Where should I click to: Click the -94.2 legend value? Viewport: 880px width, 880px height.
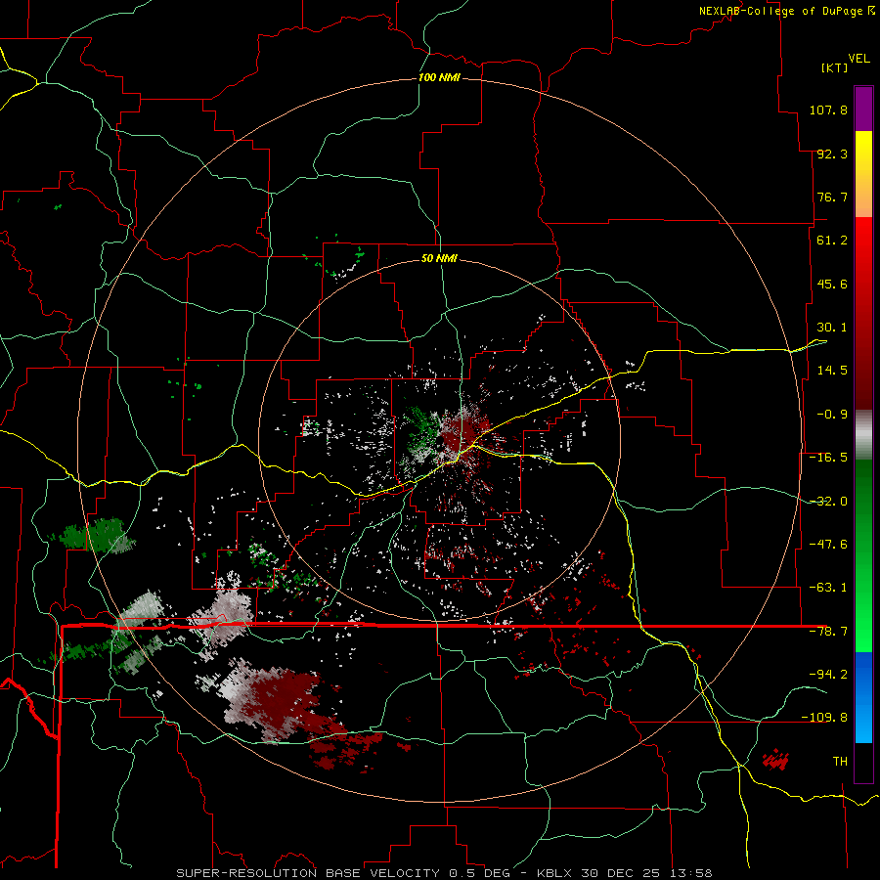coord(828,674)
